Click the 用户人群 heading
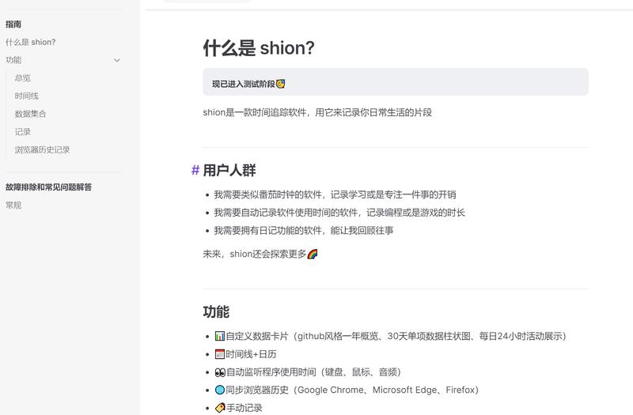 pyautogui.click(x=229, y=170)
